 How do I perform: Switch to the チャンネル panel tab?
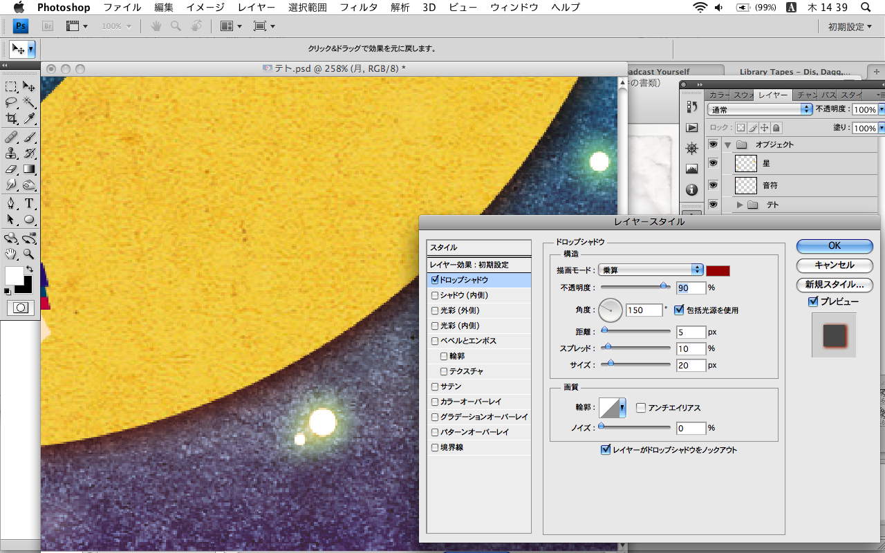coord(806,95)
